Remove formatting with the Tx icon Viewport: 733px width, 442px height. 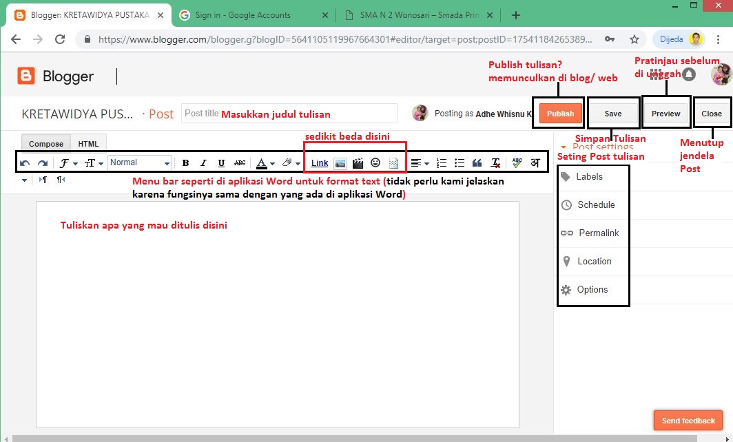pyautogui.click(x=495, y=162)
